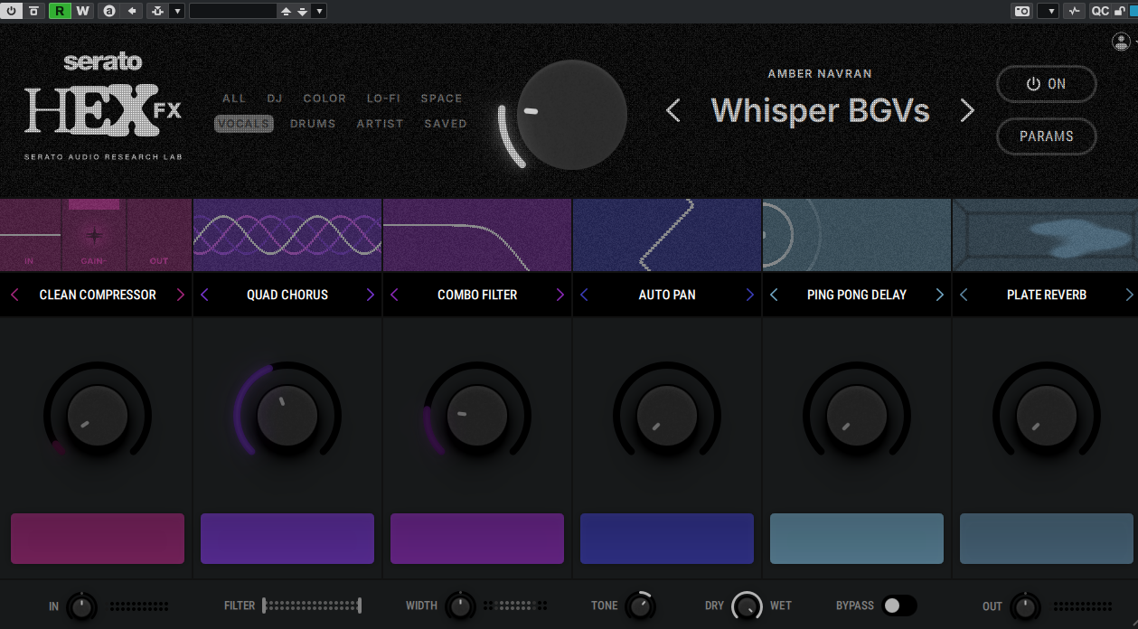Load previous preset with the up triangle

click(x=286, y=11)
